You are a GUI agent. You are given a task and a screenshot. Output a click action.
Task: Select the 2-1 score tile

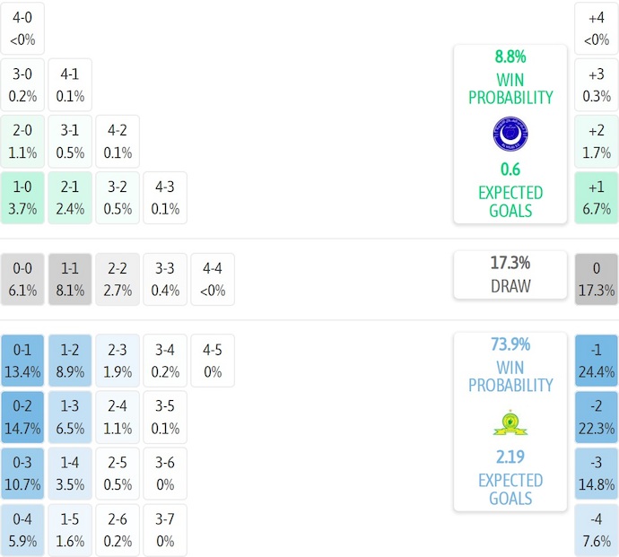70,198
